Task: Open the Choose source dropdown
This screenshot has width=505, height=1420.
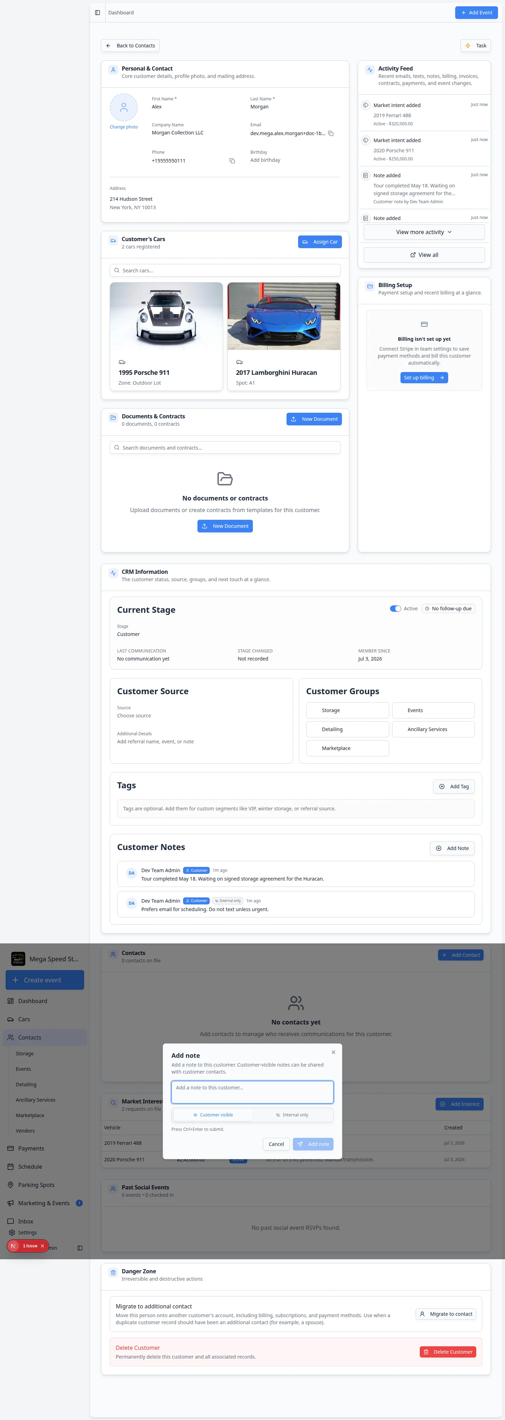Action: [x=134, y=716]
